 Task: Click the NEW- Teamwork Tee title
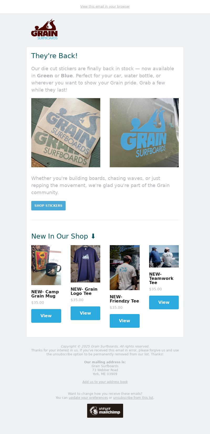(x=161, y=278)
